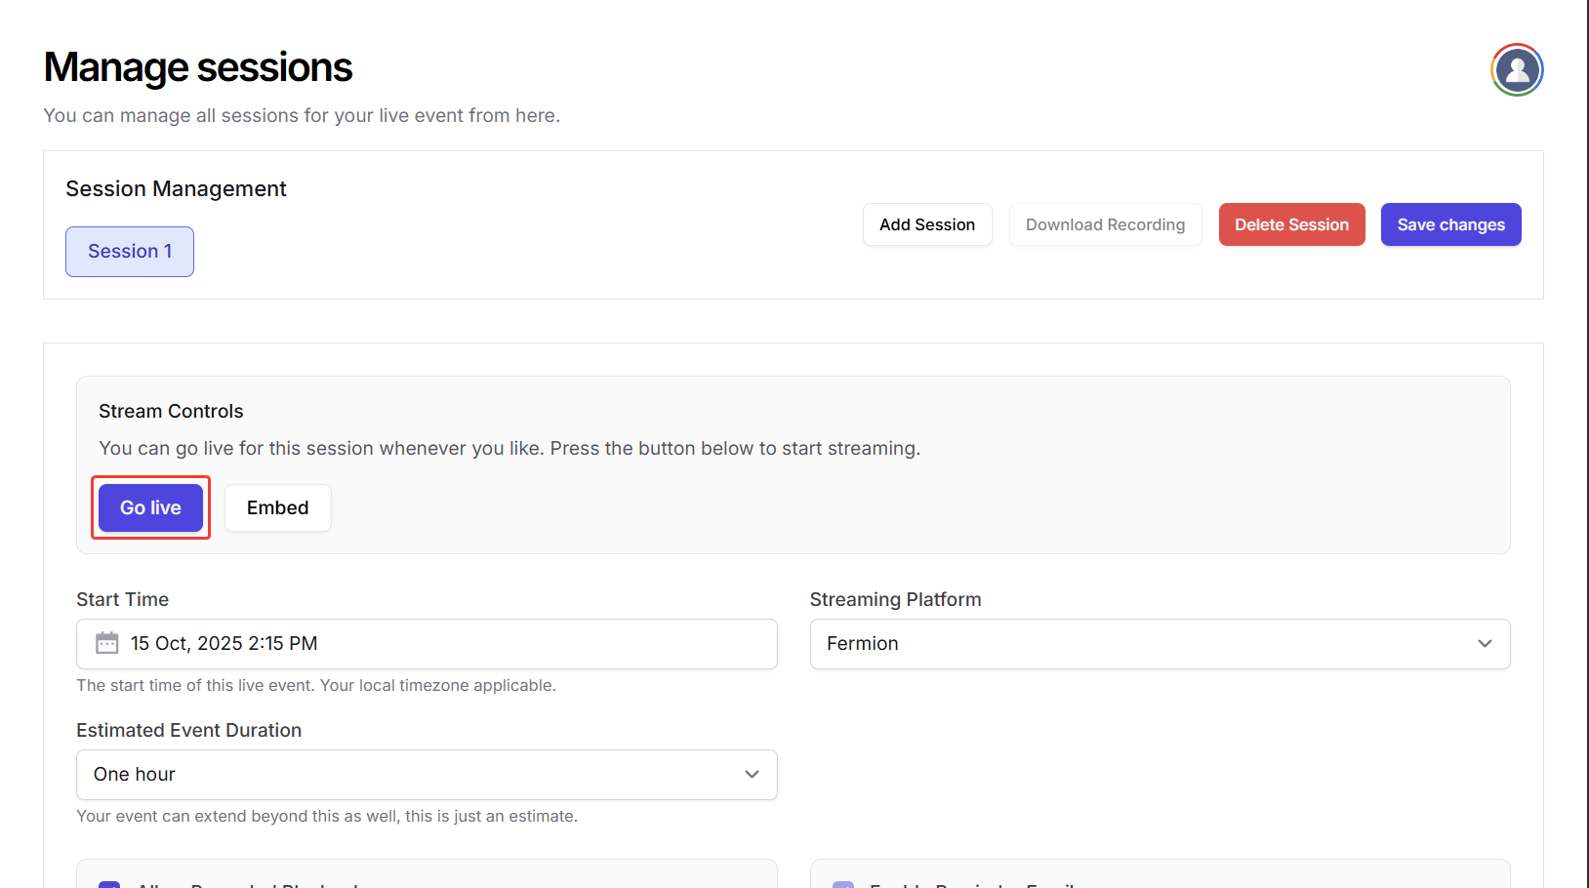Click the Start Time date field
Screen dimensions: 1589x888
coord(427,644)
